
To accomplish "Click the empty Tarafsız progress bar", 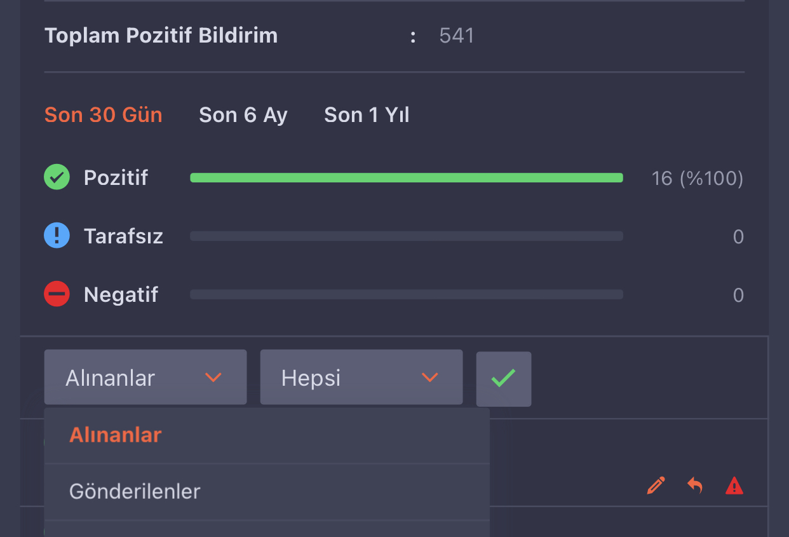I will [x=407, y=236].
